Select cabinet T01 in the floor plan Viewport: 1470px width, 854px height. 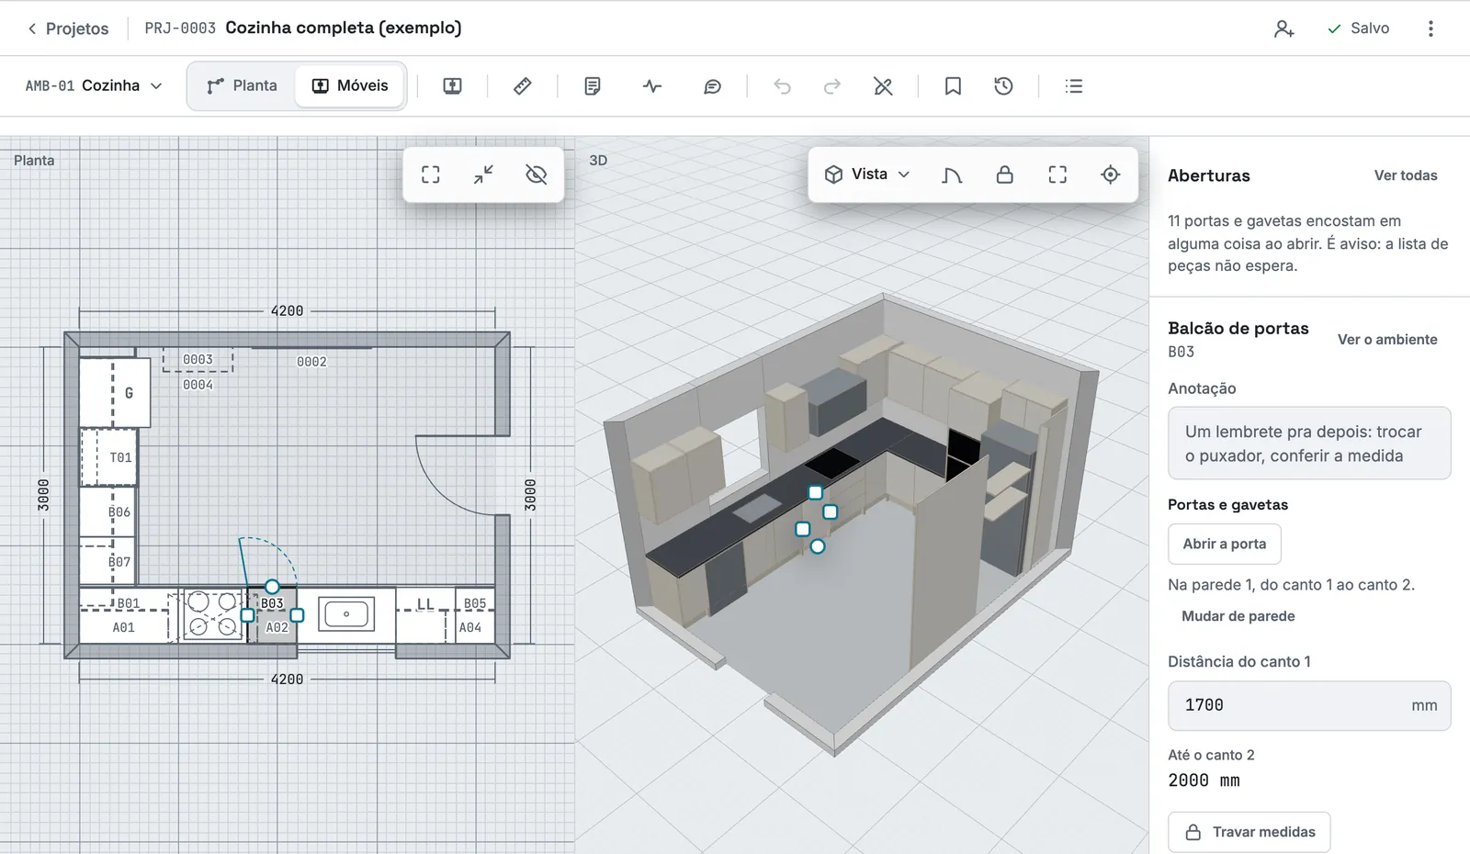[x=108, y=456]
